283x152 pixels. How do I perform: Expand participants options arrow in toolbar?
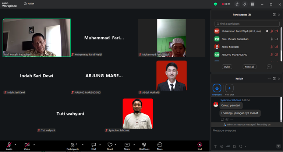click(x=83, y=145)
